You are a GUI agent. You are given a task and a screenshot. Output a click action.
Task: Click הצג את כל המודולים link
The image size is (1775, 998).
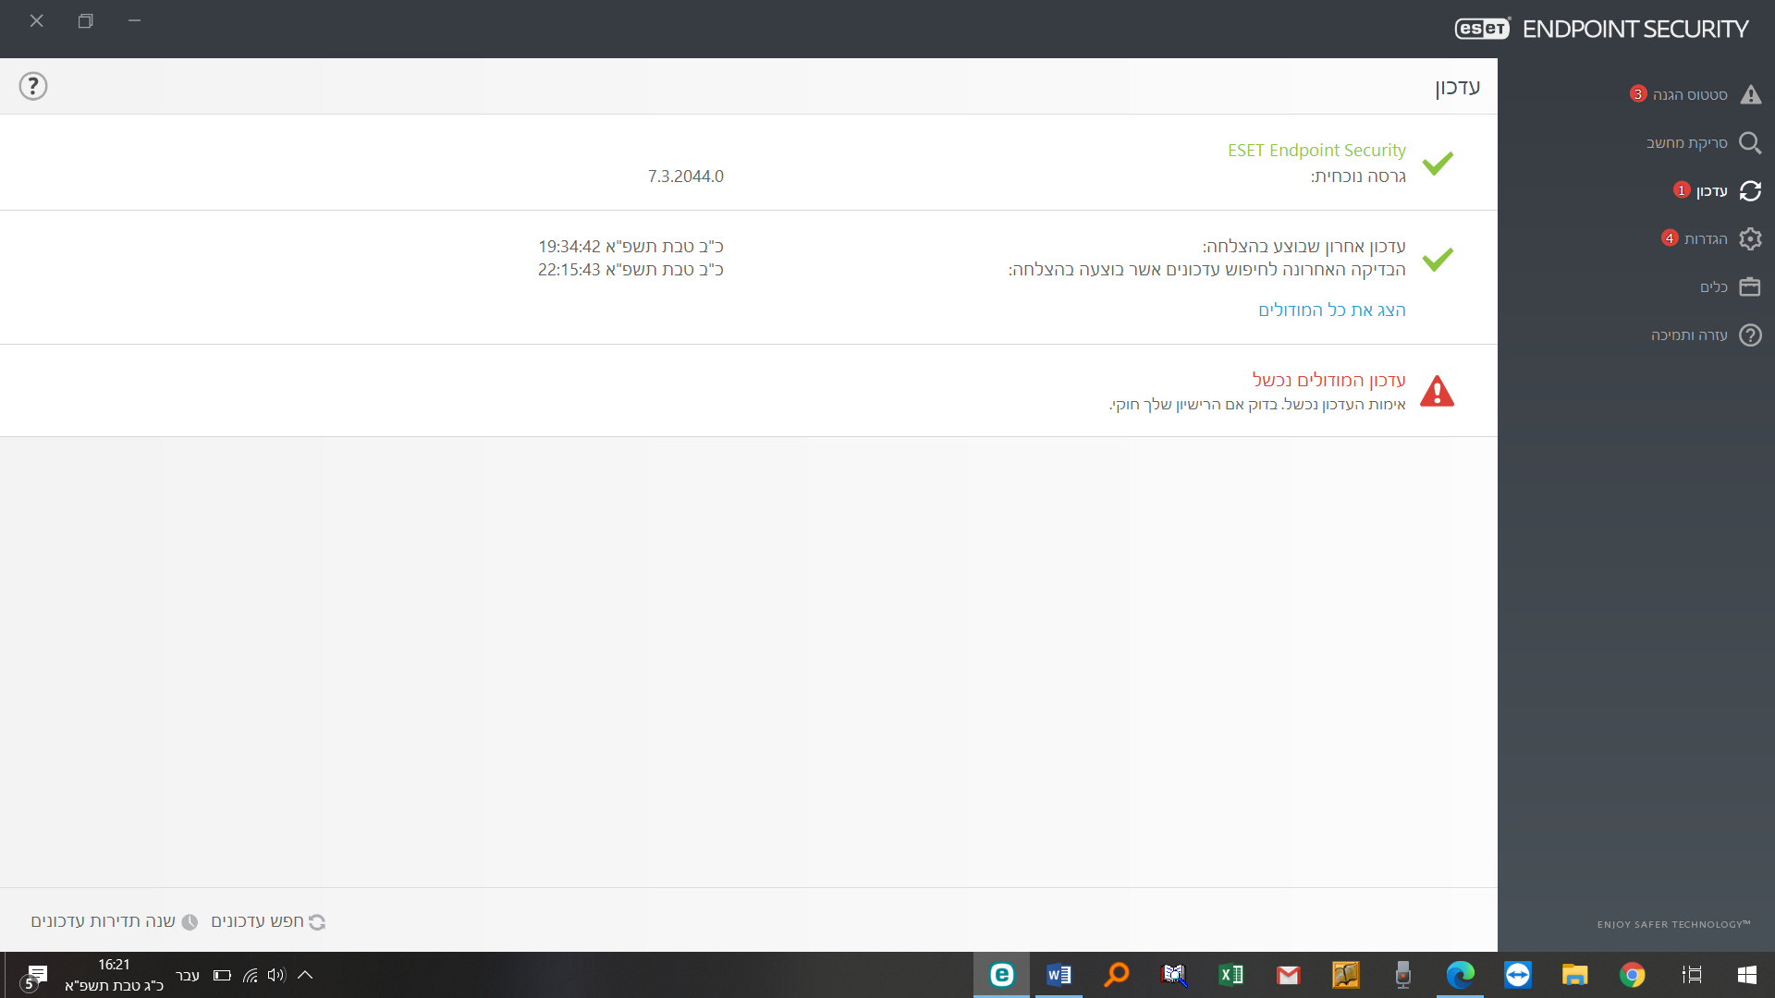coord(1331,310)
